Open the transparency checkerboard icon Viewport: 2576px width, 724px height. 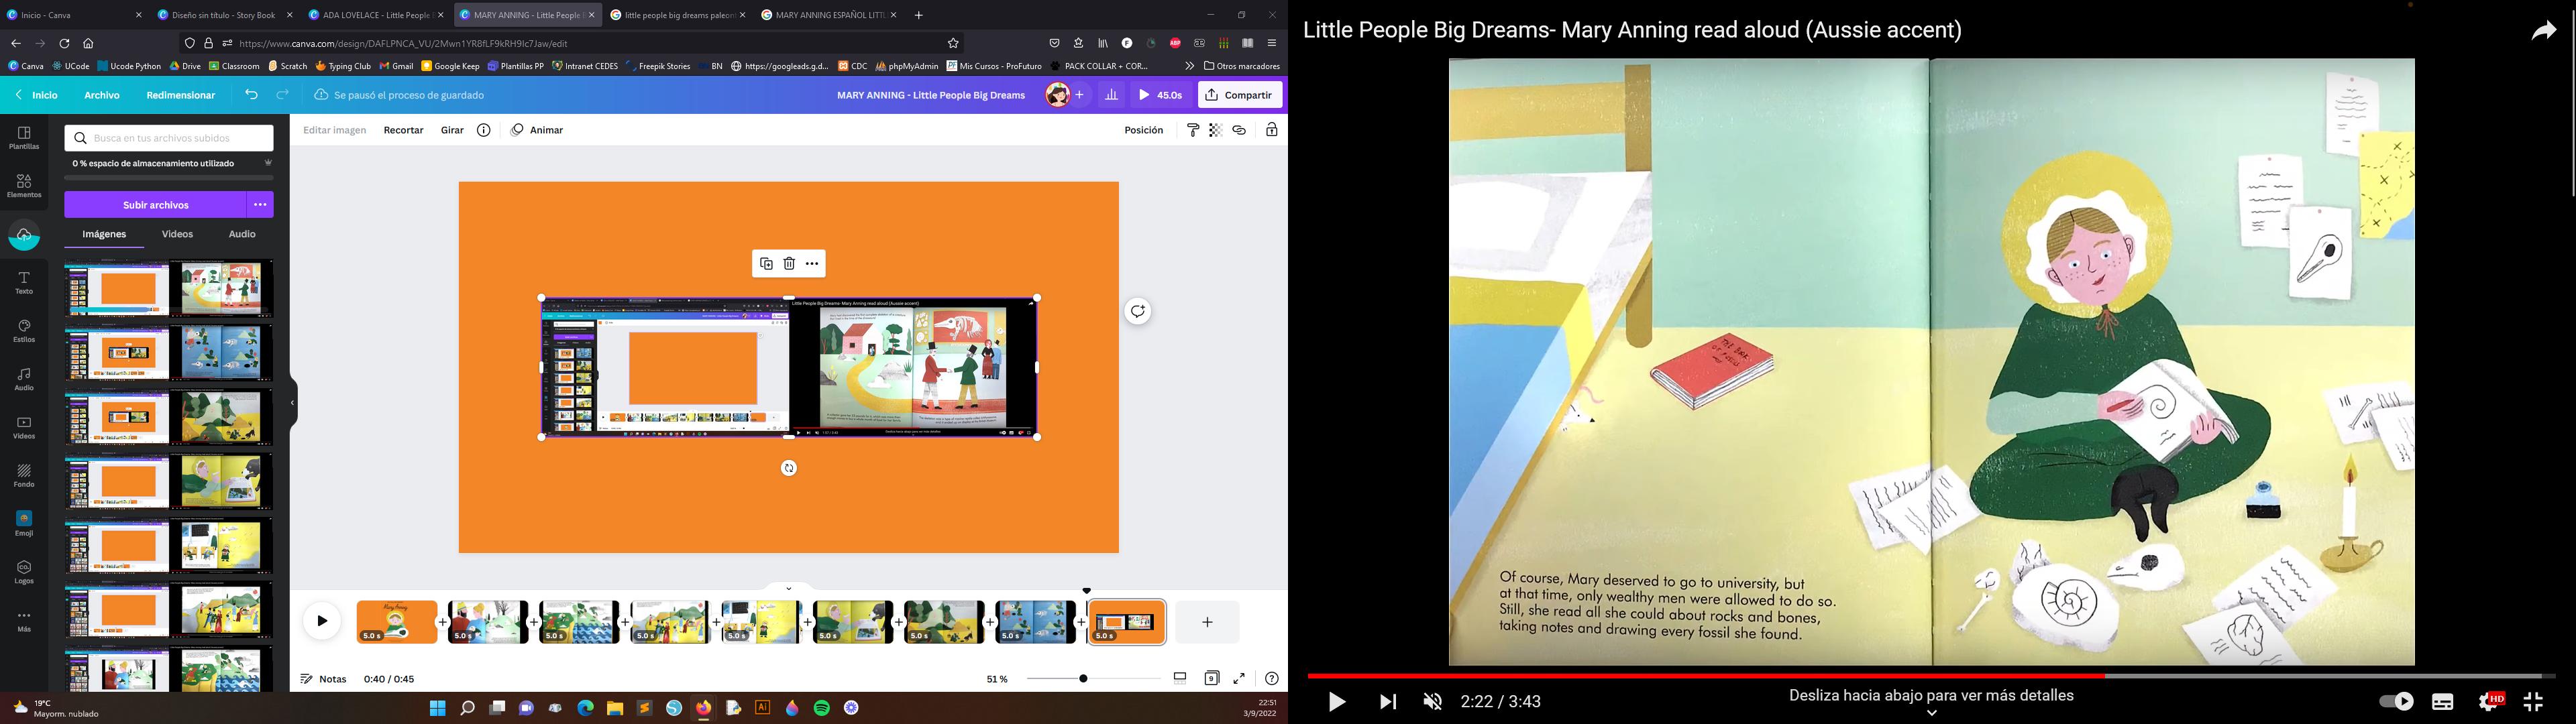point(1216,130)
